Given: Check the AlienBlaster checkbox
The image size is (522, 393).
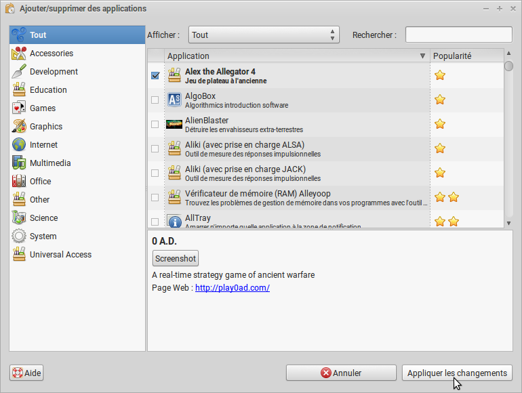Looking at the screenshot, I should [x=155, y=124].
